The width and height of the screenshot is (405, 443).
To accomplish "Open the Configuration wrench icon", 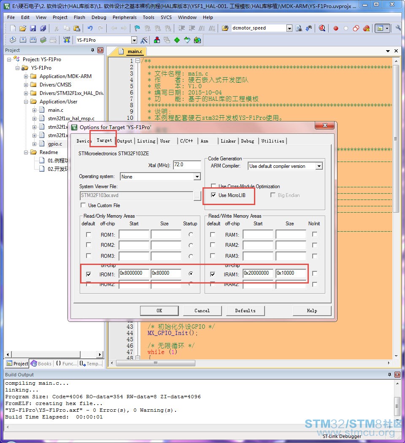I will point(398,28).
